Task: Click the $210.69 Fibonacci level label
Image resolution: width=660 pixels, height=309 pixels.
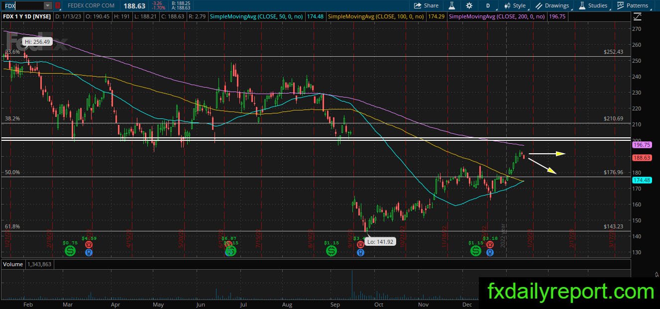Action: [613, 118]
